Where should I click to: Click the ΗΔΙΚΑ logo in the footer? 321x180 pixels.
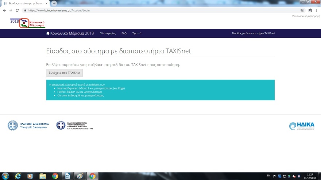[301, 126]
